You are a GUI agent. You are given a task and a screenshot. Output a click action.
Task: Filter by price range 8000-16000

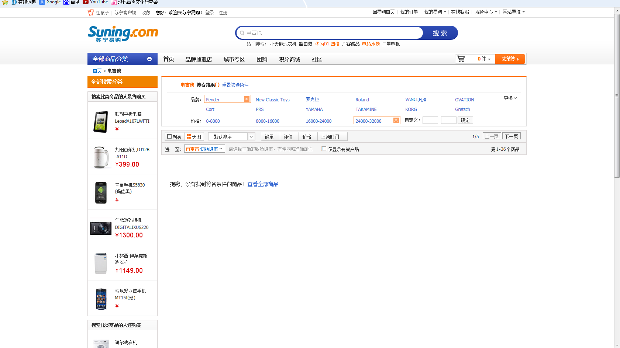pos(268,121)
